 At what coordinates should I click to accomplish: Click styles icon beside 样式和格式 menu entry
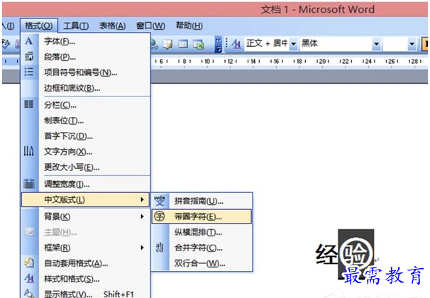(29, 279)
